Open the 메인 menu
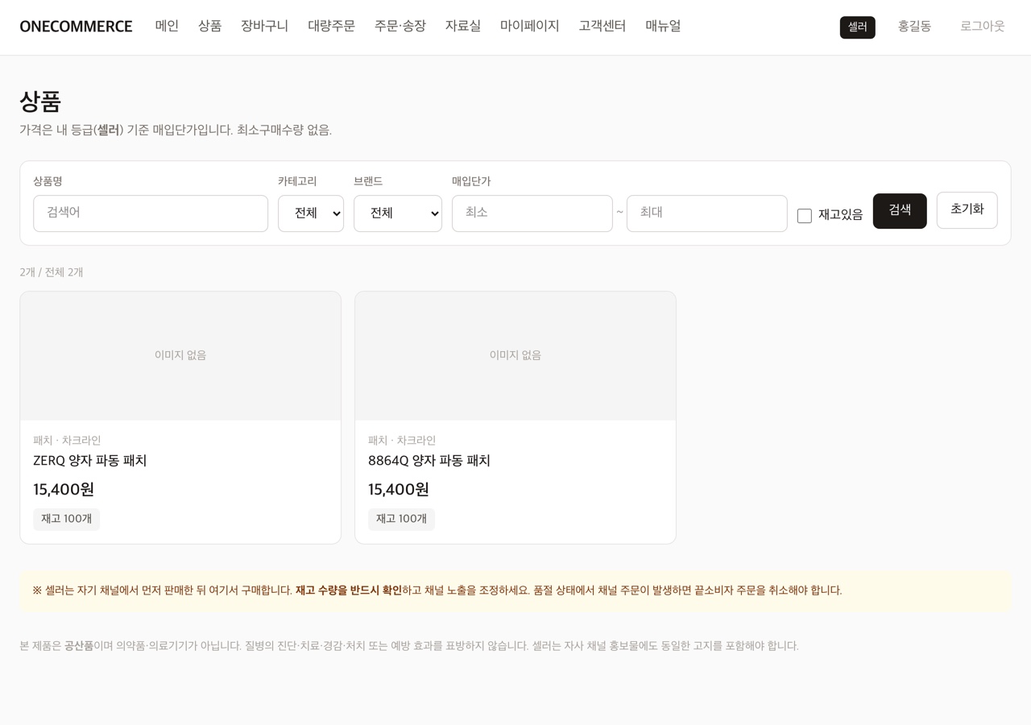Viewport: 1031px width, 725px height. pos(167,26)
